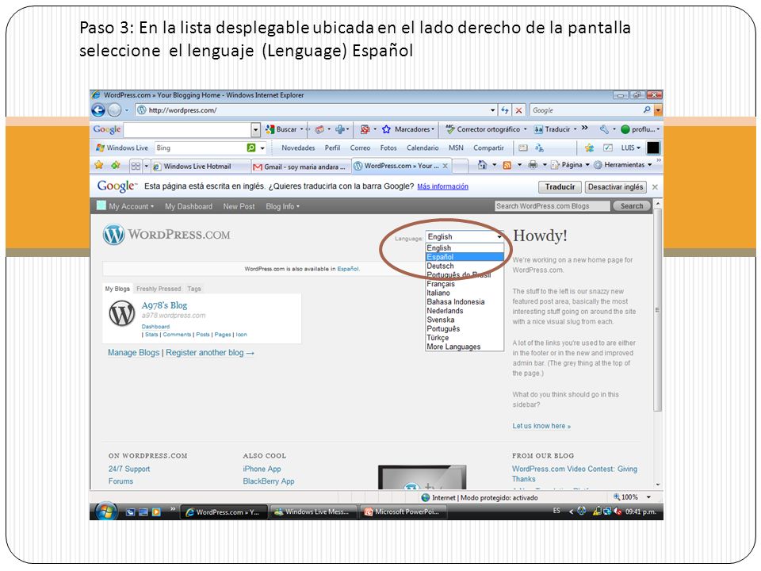761x571 pixels.
Task: Open the A978's Blog link
Action: (164, 305)
